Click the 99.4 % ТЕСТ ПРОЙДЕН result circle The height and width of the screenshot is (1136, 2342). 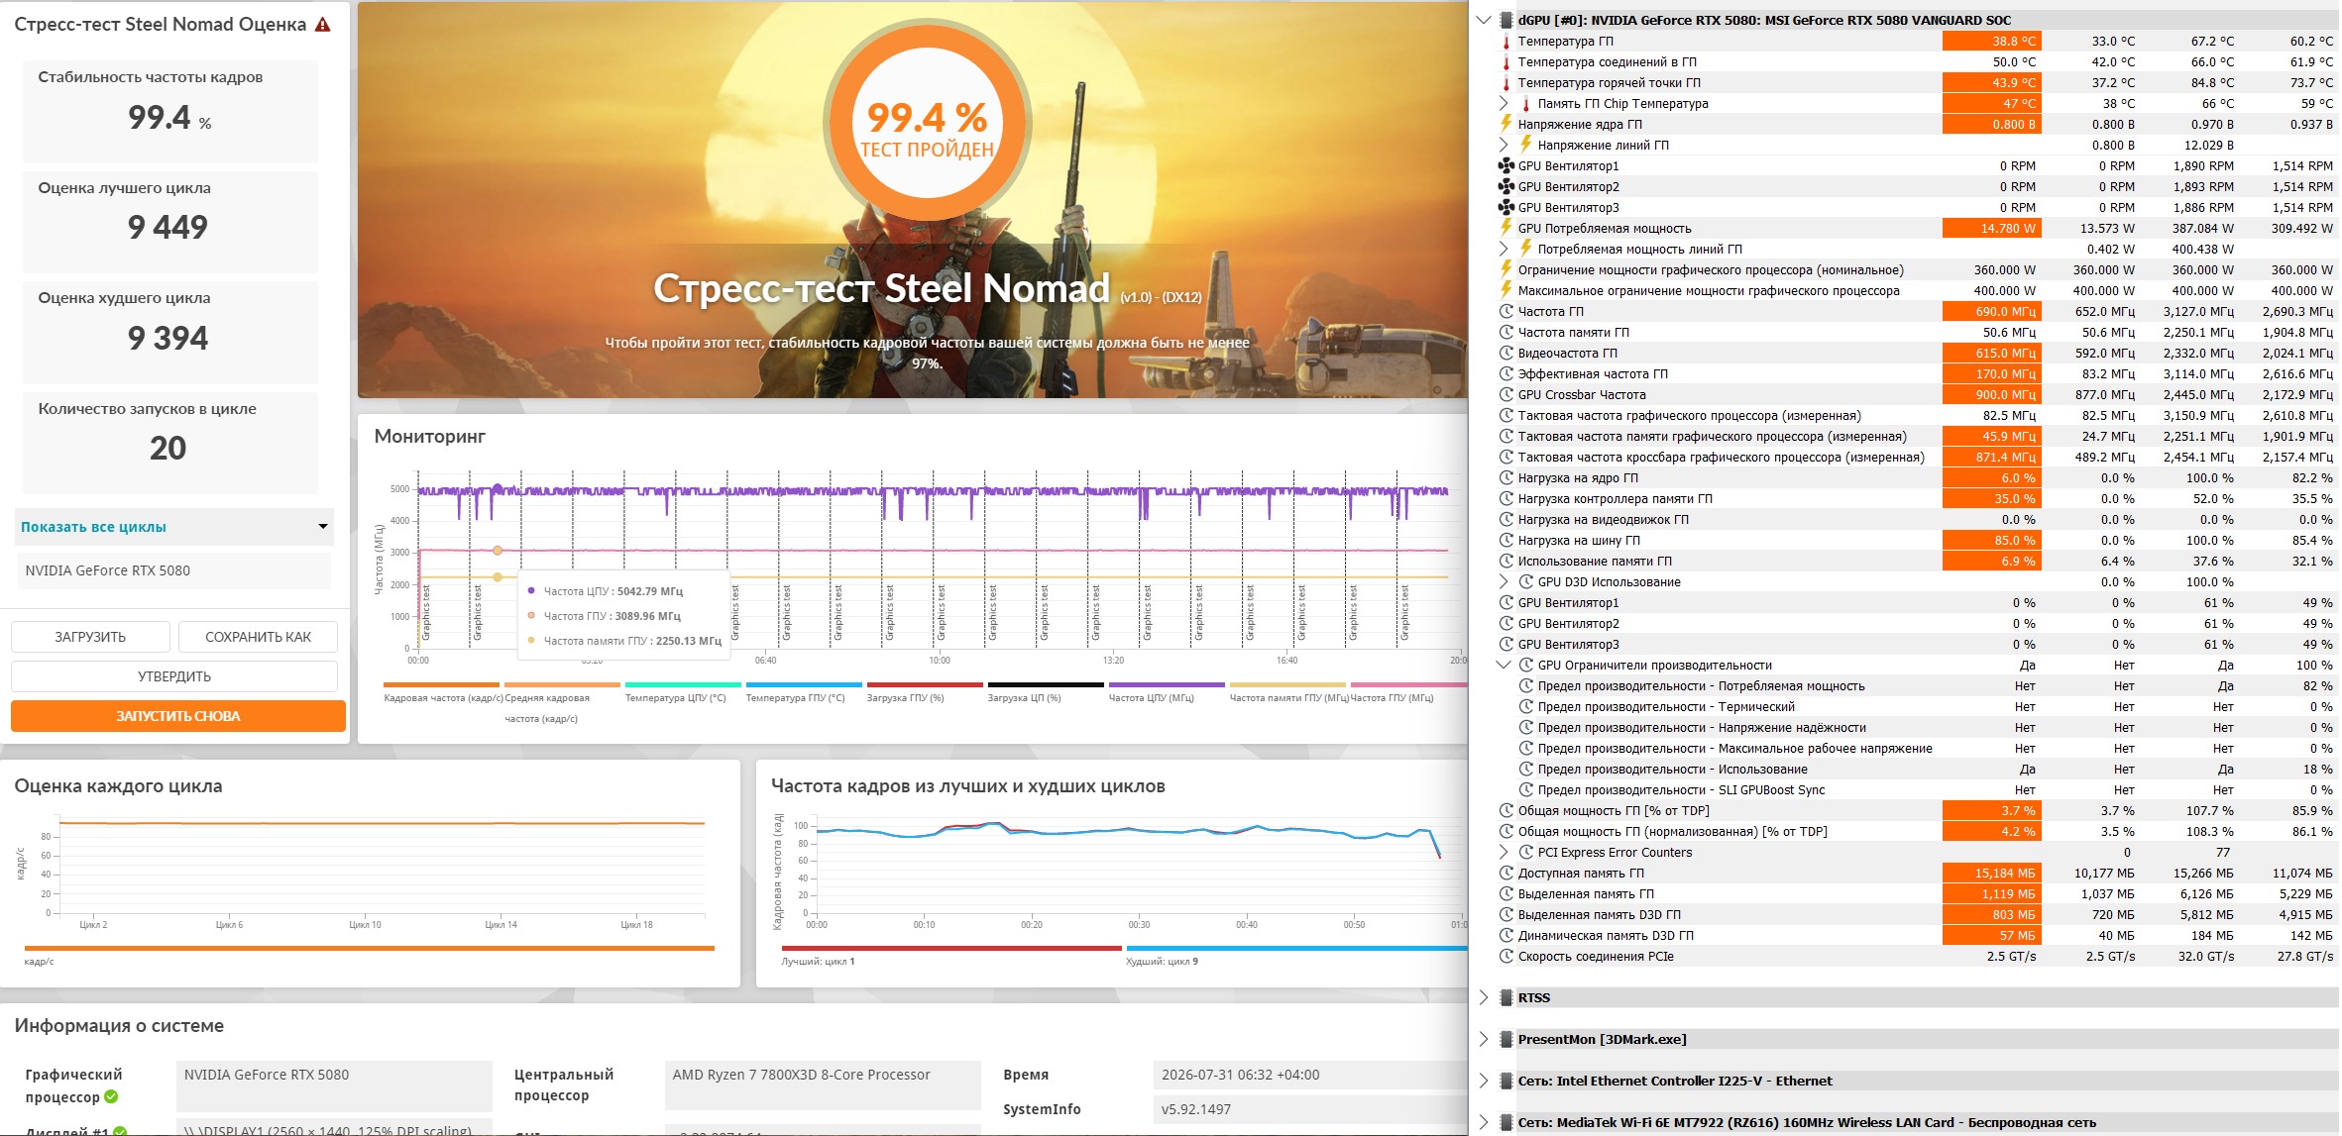click(x=928, y=125)
